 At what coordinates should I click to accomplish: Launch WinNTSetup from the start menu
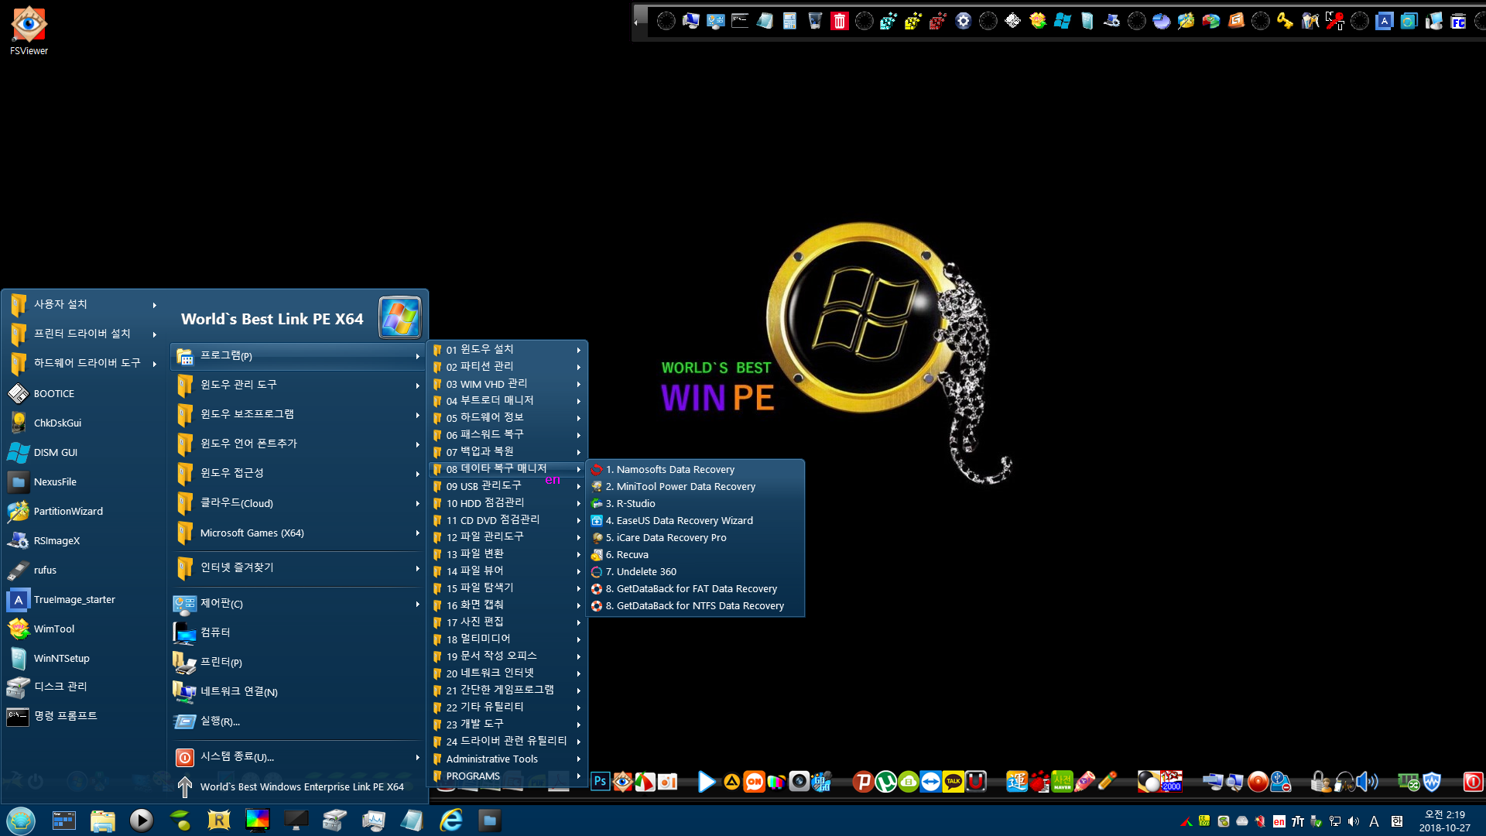point(84,658)
